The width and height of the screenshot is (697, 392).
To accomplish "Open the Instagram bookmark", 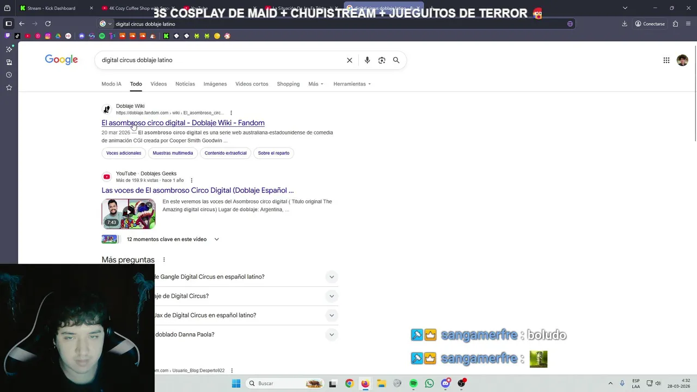I will tap(48, 36).
